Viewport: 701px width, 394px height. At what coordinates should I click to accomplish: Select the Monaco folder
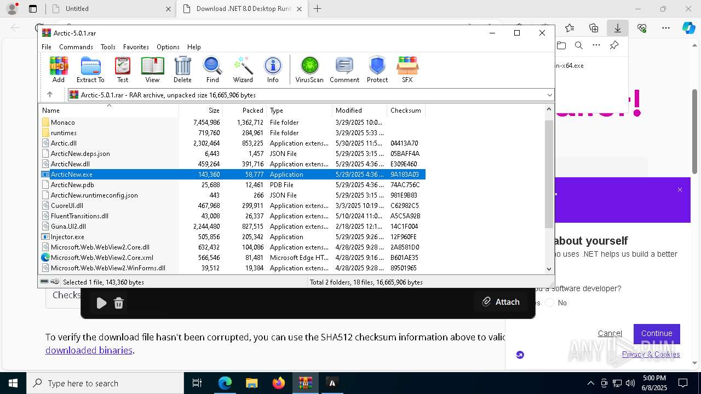pos(62,123)
